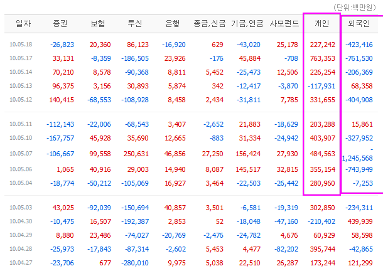The width and height of the screenshot is (383, 271).
Task: Click the 은행 column header
Action: pyautogui.click(x=173, y=23)
